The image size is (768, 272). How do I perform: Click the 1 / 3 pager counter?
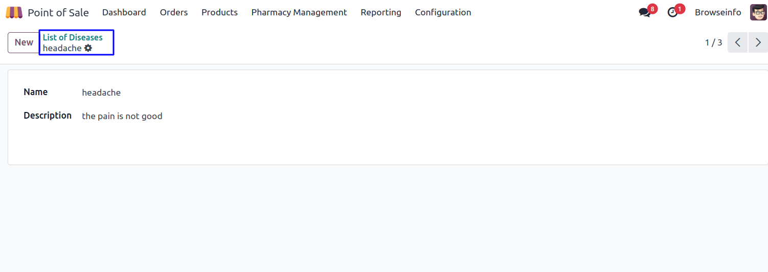[x=713, y=42]
